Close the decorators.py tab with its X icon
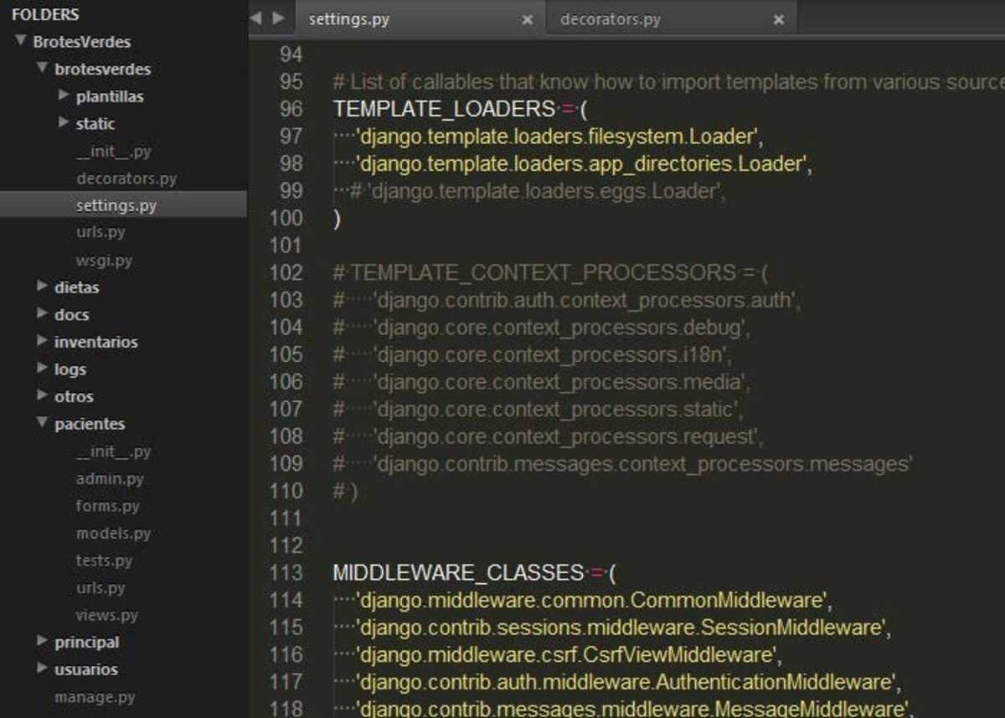This screenshot has height=718, width=1005. pyautogui.click(x=780, y=18)
